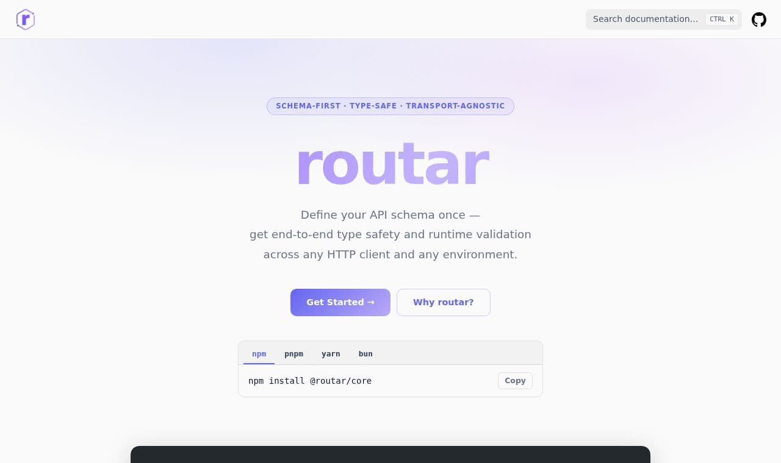Click the 'get end-to-end type safety' line

coord(390,235)
